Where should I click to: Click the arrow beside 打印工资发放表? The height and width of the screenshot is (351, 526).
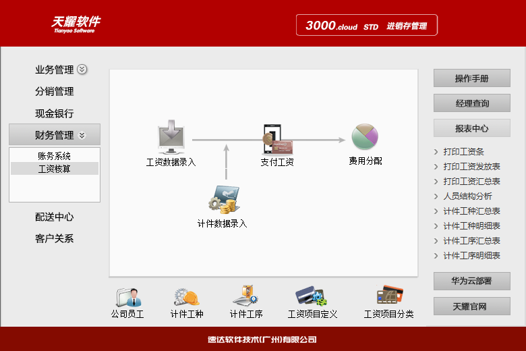click(436, 167)
